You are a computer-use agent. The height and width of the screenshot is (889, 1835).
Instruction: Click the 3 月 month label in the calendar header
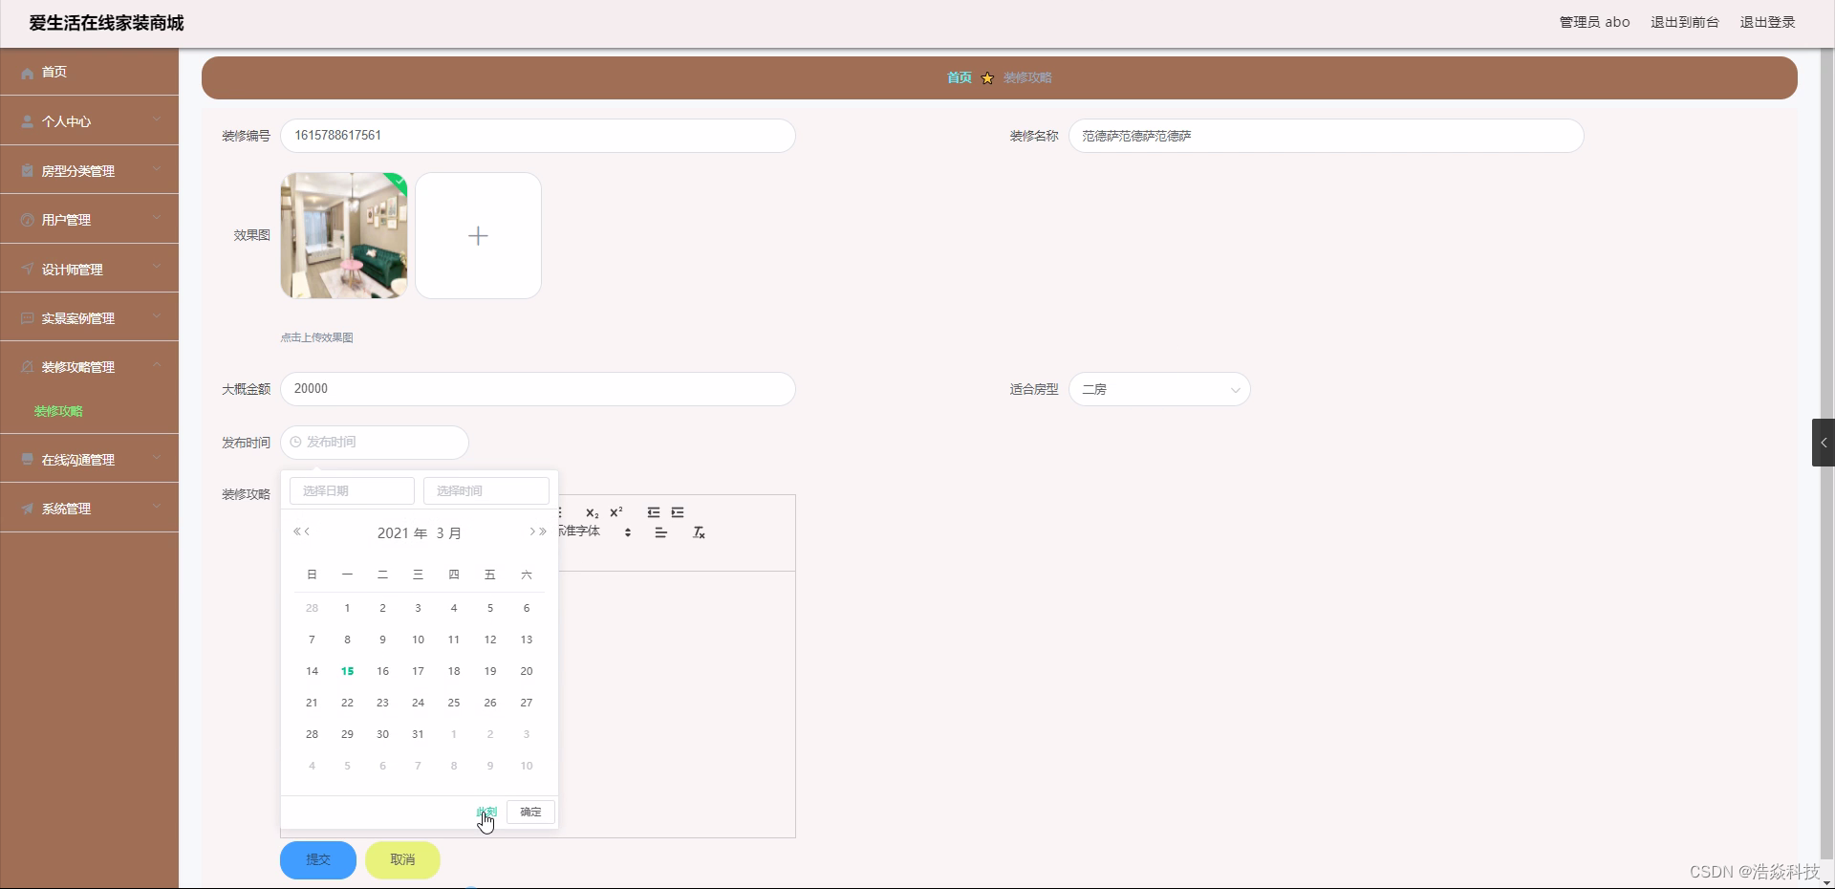tap(449, 533)
